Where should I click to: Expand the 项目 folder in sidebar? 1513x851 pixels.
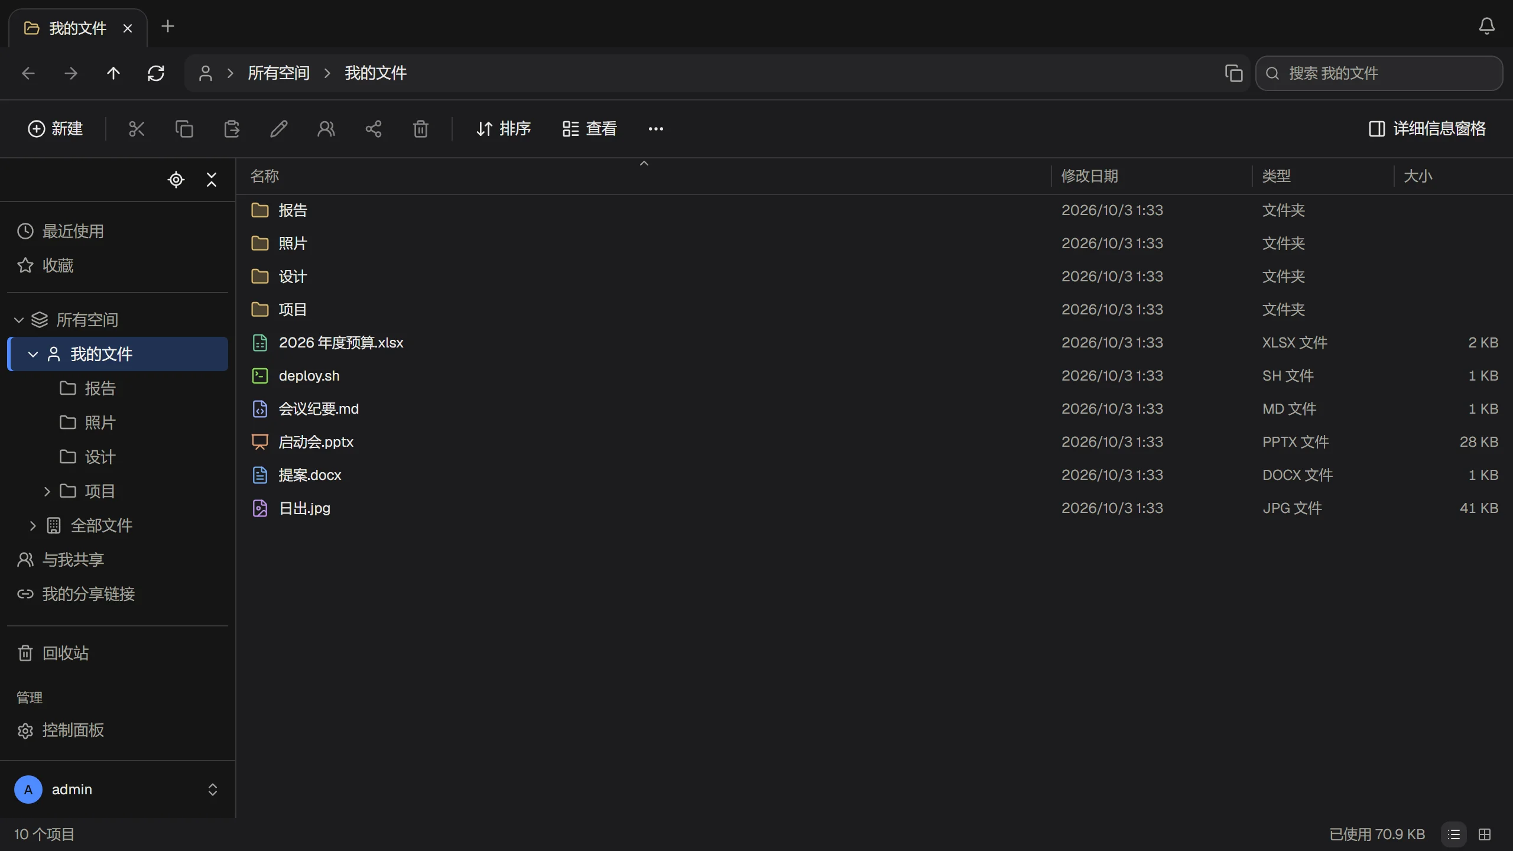[47, 492]
